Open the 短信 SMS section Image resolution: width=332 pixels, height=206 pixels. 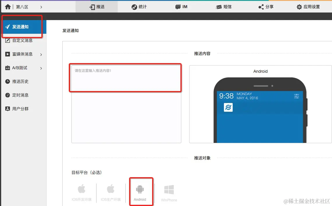click(224, 7)
